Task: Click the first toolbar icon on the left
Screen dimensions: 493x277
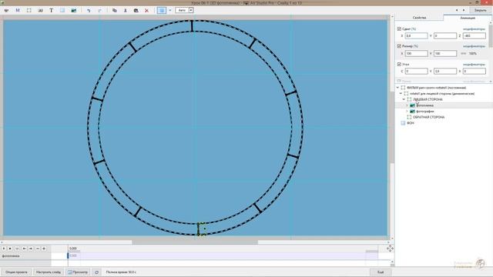Action: pyautogui.click(x=6, y=10)
